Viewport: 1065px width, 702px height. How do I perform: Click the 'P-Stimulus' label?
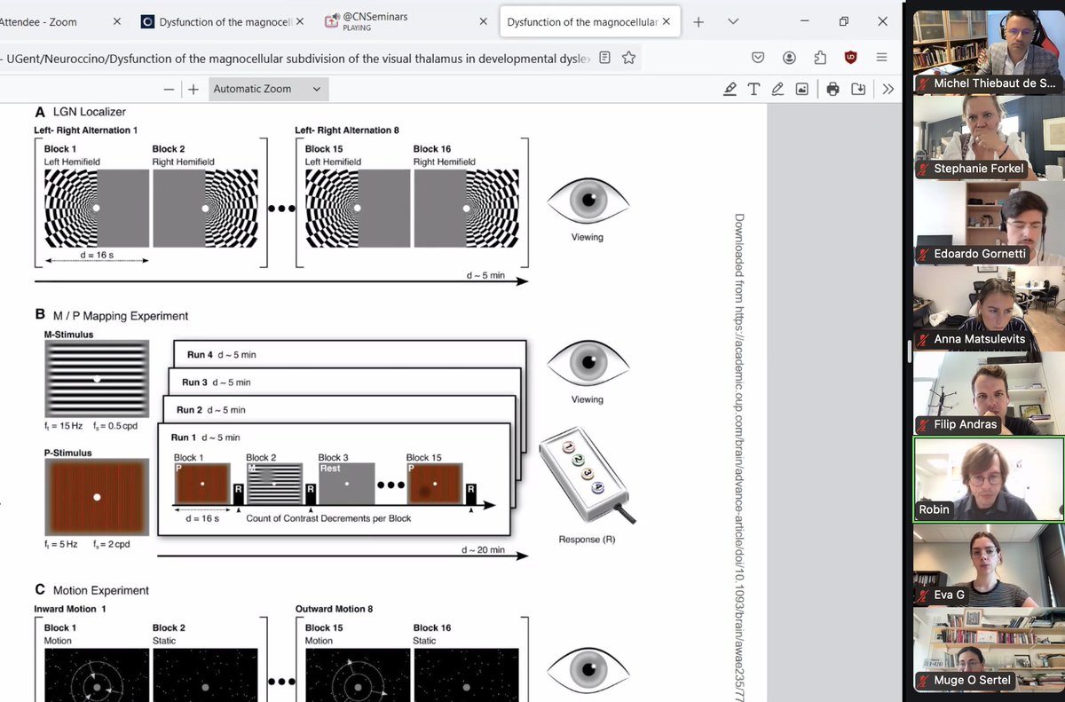[68, 453]
